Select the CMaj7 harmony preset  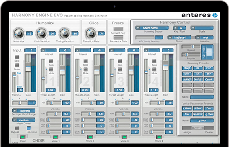click(186, 68)
